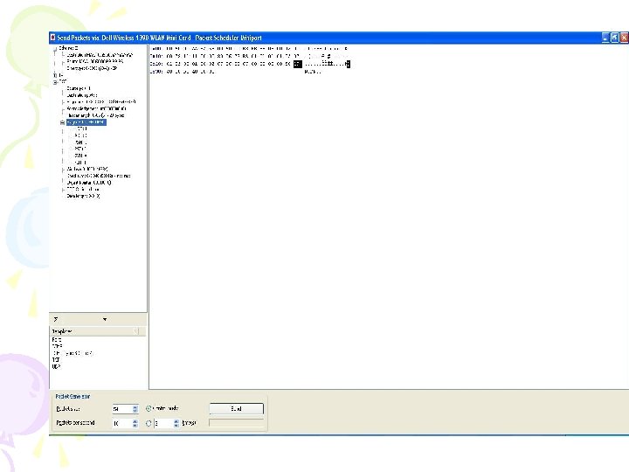Collapse the Ethernet II tree node

55,49
